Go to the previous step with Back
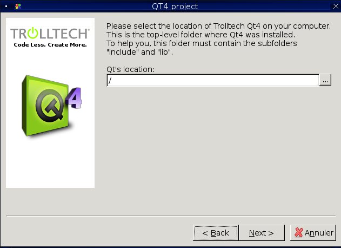This screenshot has height=248, width=341. 216,233
